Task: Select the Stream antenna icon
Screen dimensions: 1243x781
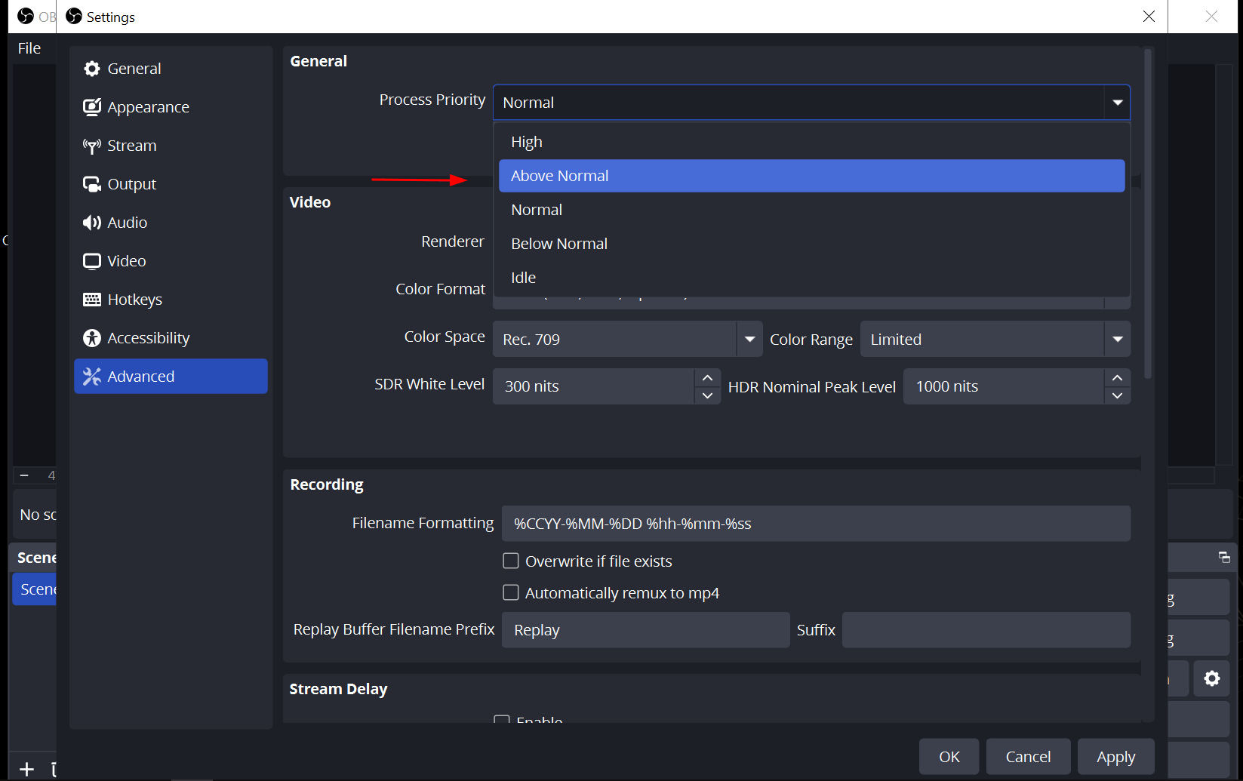Action: tap(92, 146)
